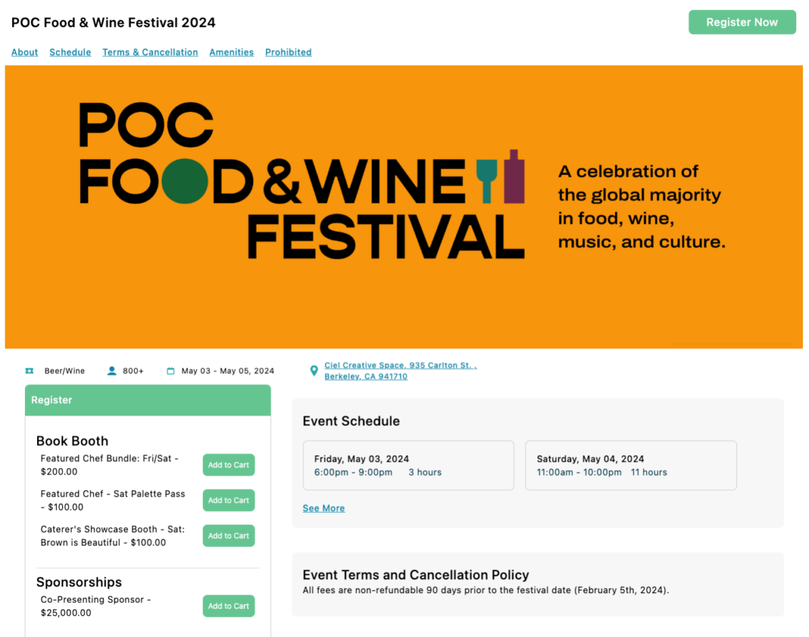Click the calendar icon beside event dates
The width and height of the screenshot is (809, 637).
click(171, 371)
